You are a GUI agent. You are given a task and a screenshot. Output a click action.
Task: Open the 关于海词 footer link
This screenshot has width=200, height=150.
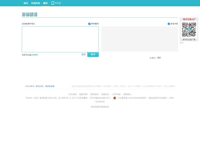click(72, 94)
